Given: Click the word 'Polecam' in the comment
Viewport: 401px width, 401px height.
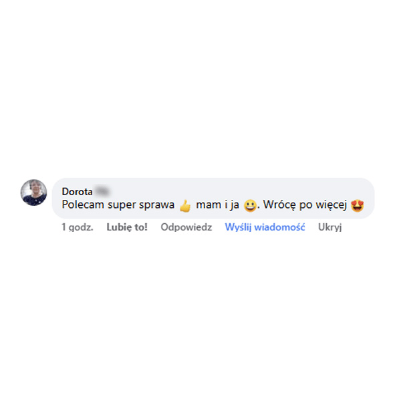Looking at the screenshot, I should tap(83, 205).
